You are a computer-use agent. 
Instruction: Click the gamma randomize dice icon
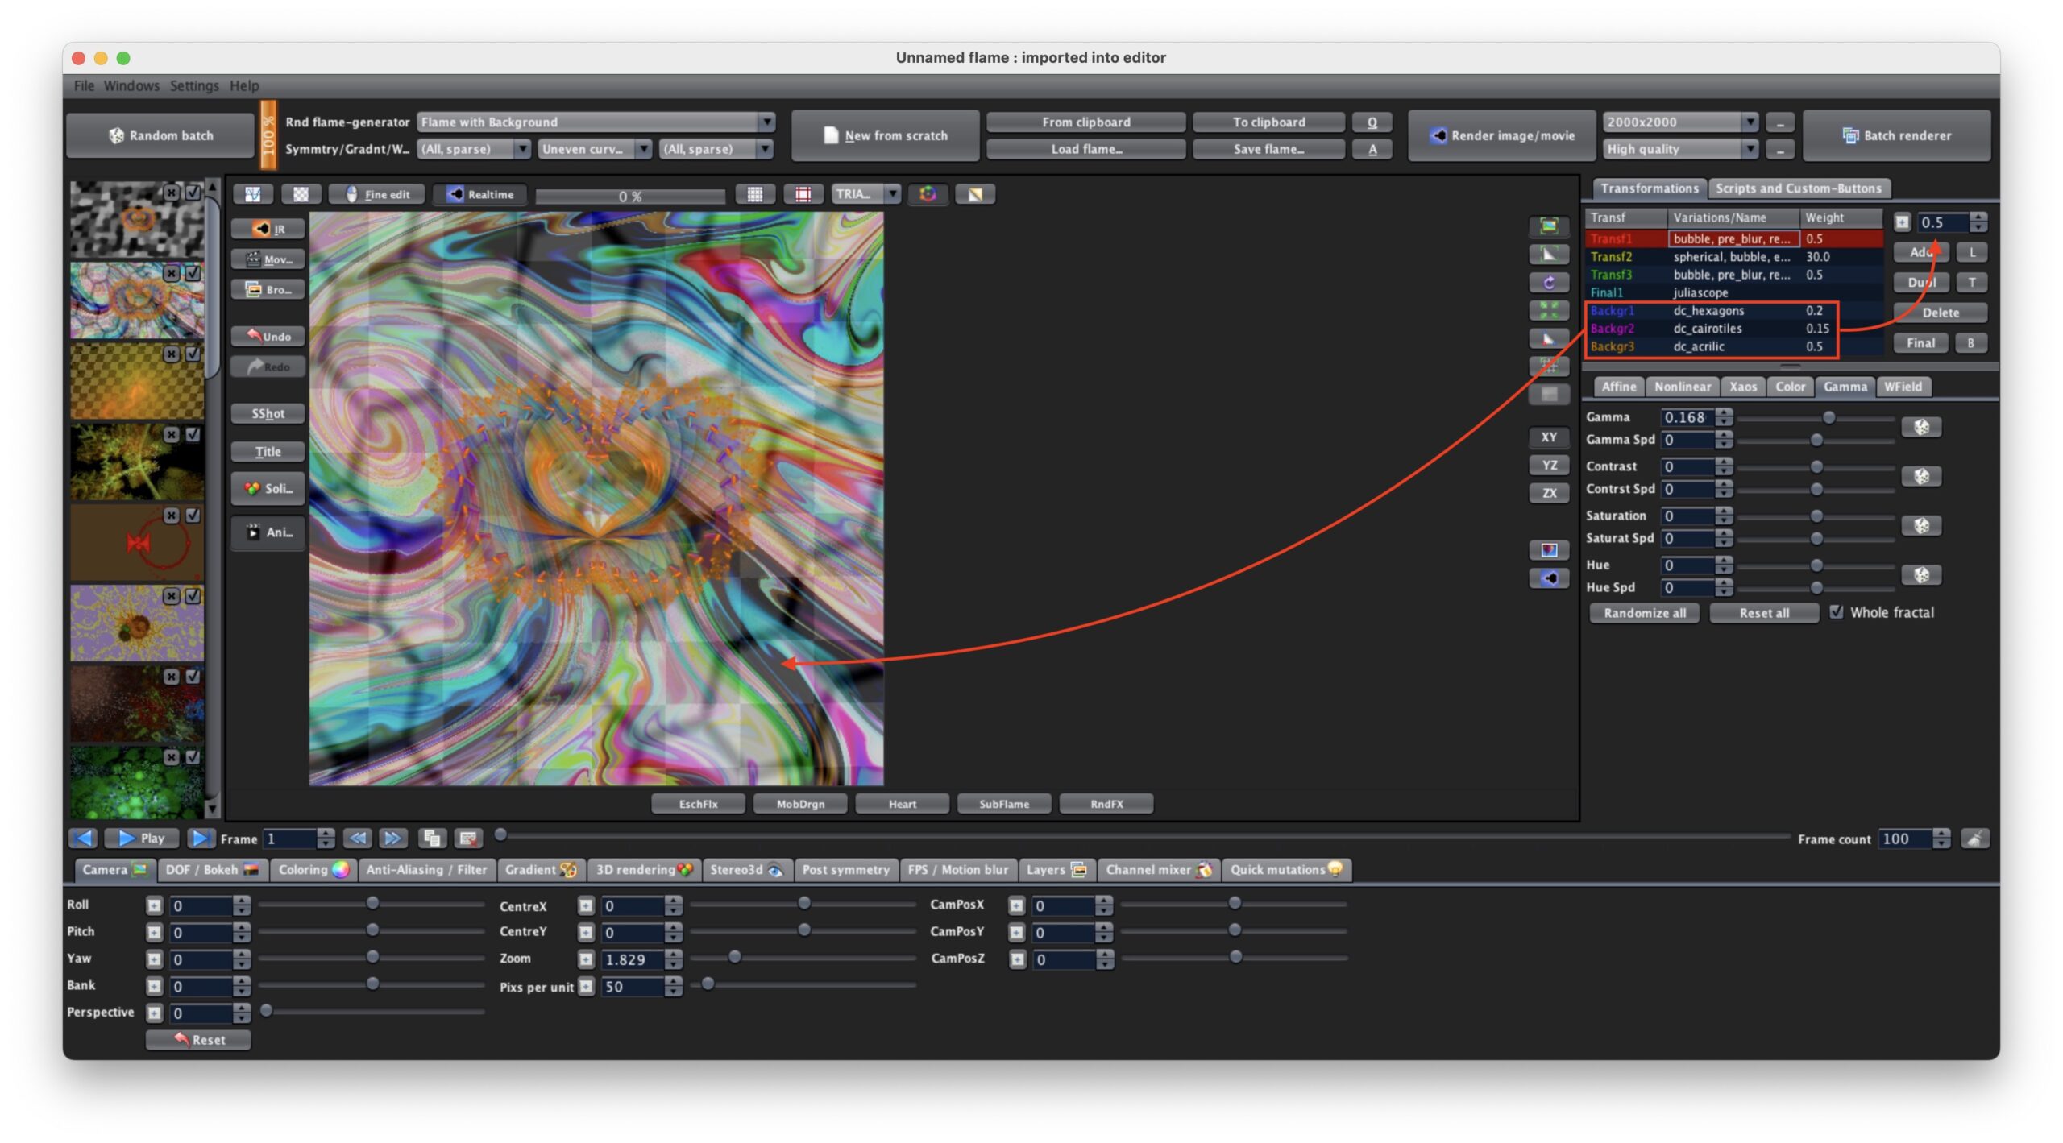[x=1921, y=427]
